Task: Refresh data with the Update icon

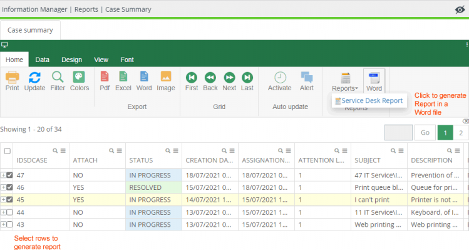Action: pos(34,77)
